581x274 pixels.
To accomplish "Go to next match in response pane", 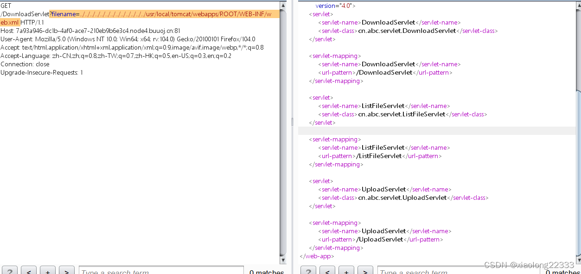I will (x=365, y=271).
